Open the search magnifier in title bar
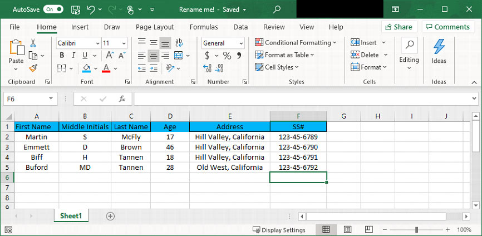The width and height of the screenshot is (482, 236). pos(277,9)
